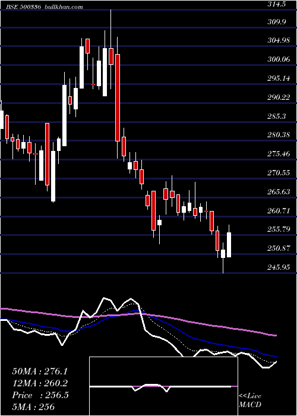Click the <<Live MACD label
297x416 pixels.
tap(250, 400)
